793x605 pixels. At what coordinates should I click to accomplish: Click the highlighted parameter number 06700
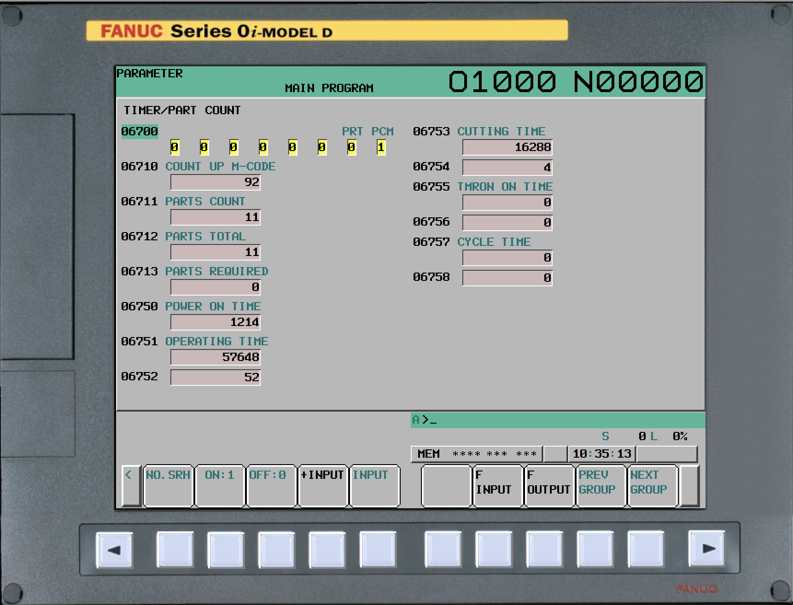[139, 131]
